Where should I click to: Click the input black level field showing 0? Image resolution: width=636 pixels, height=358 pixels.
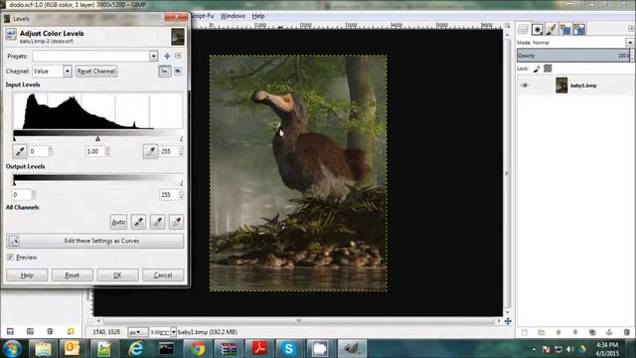tap(38, 151)
